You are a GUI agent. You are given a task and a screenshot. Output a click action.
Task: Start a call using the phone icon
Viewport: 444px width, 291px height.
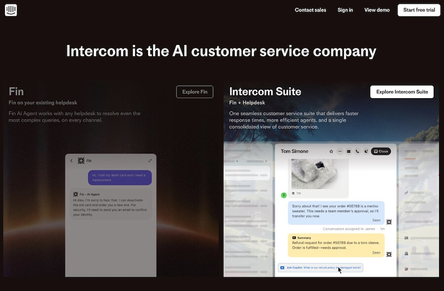click(x=357, y=151)
